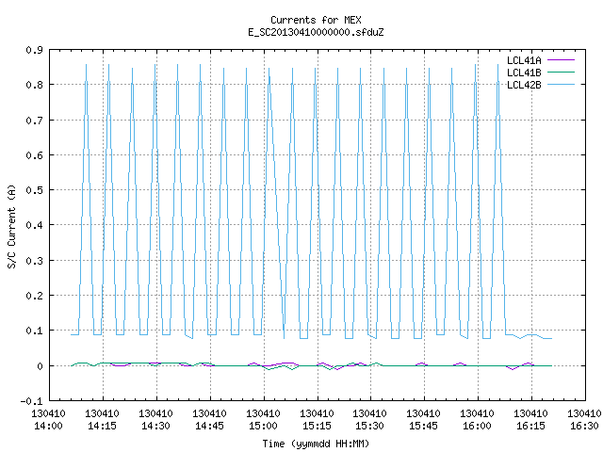Click the y-axis tick value -0.1

(31, 401)
